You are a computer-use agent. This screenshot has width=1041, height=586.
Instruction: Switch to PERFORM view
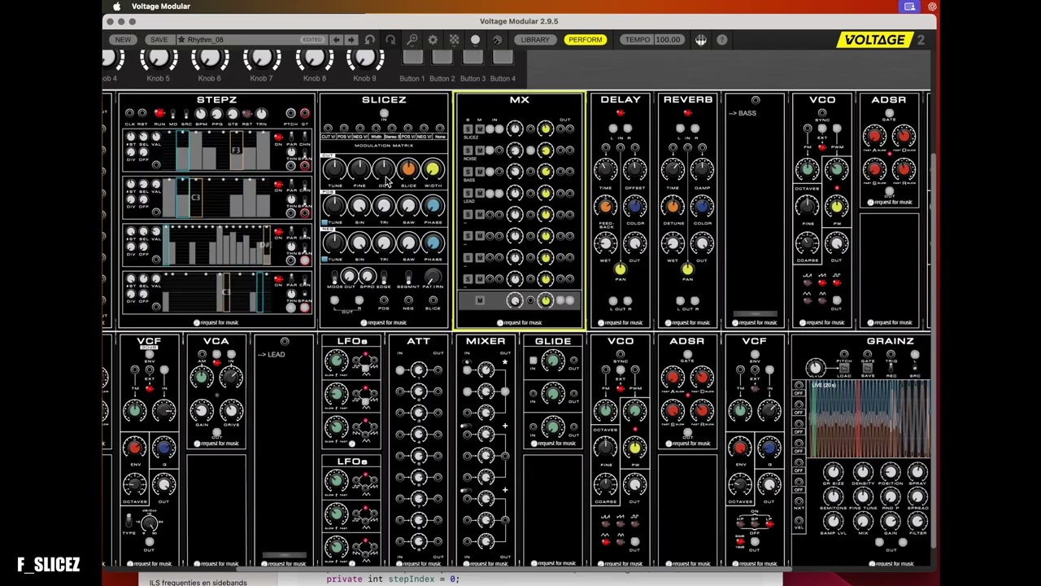(x=585, y=39)
